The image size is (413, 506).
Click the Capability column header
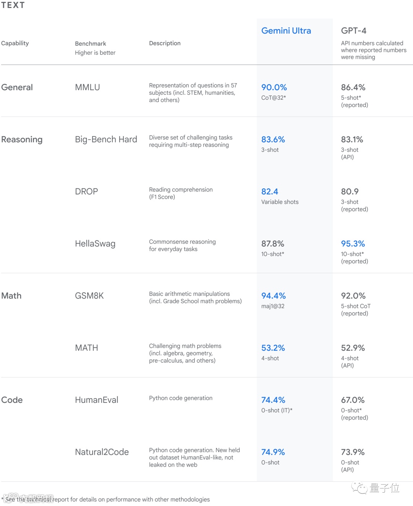(x=15, y=43)
